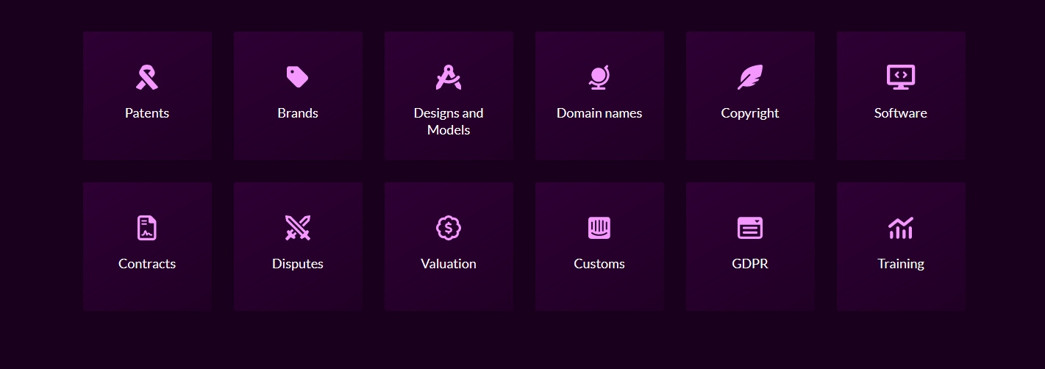Go to Domain names label

pos(599,113)
